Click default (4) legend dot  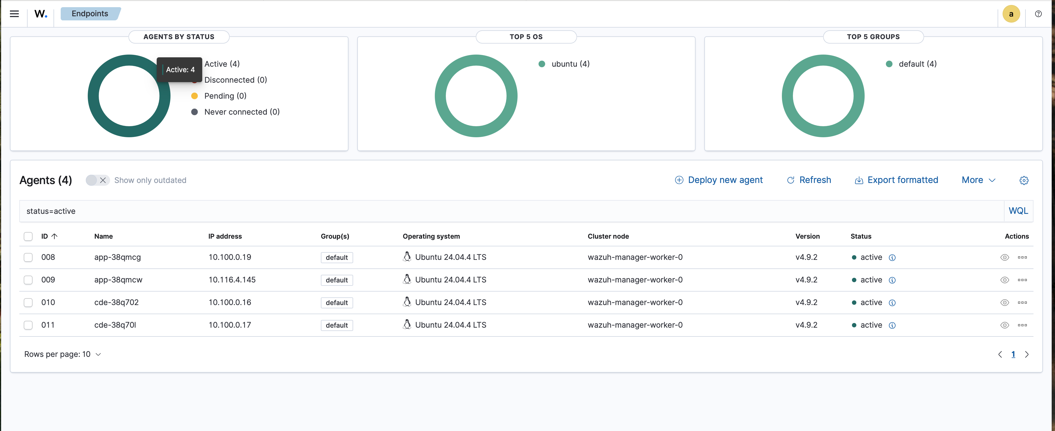point(889,64)
